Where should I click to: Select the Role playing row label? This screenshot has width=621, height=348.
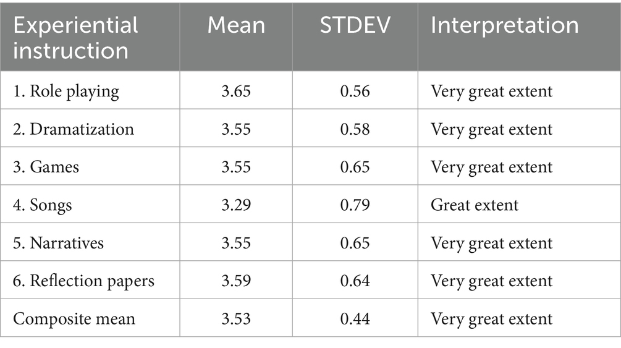click(66, 91)
